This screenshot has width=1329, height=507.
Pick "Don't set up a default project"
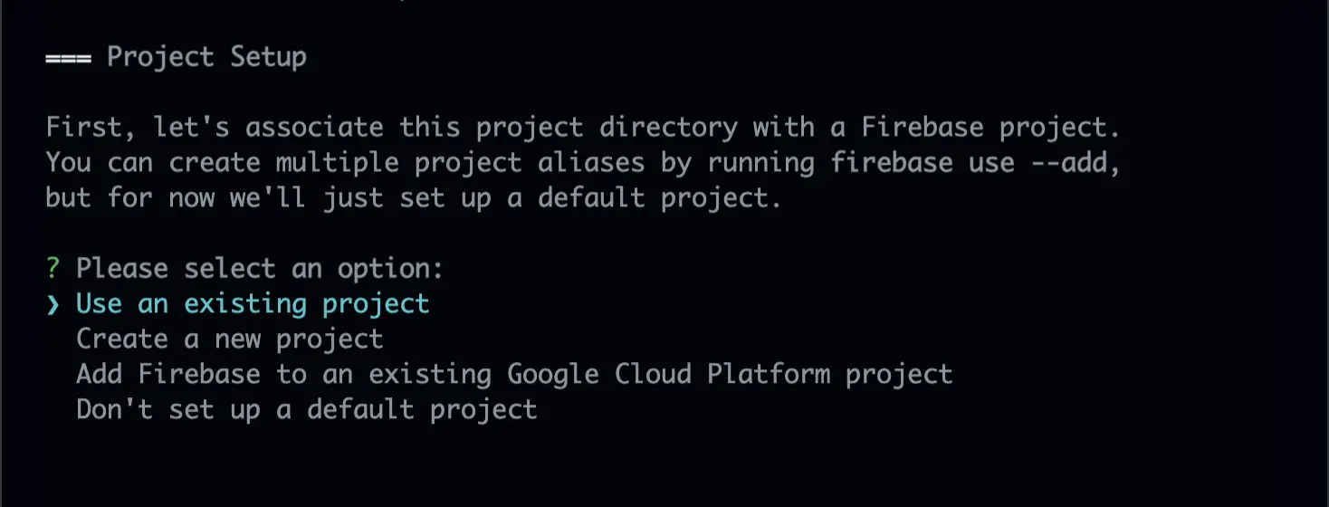click(306, 409)
